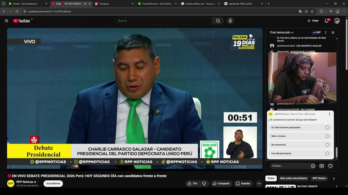
Task: Mute the EN VIVO DEBATE tab audio
Action: 85,4
